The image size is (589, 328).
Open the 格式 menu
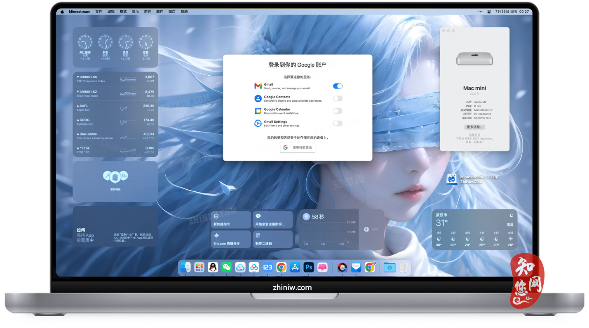coord(123,12)
